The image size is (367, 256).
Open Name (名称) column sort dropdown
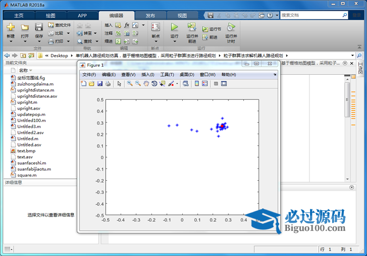tap(31, 71)
